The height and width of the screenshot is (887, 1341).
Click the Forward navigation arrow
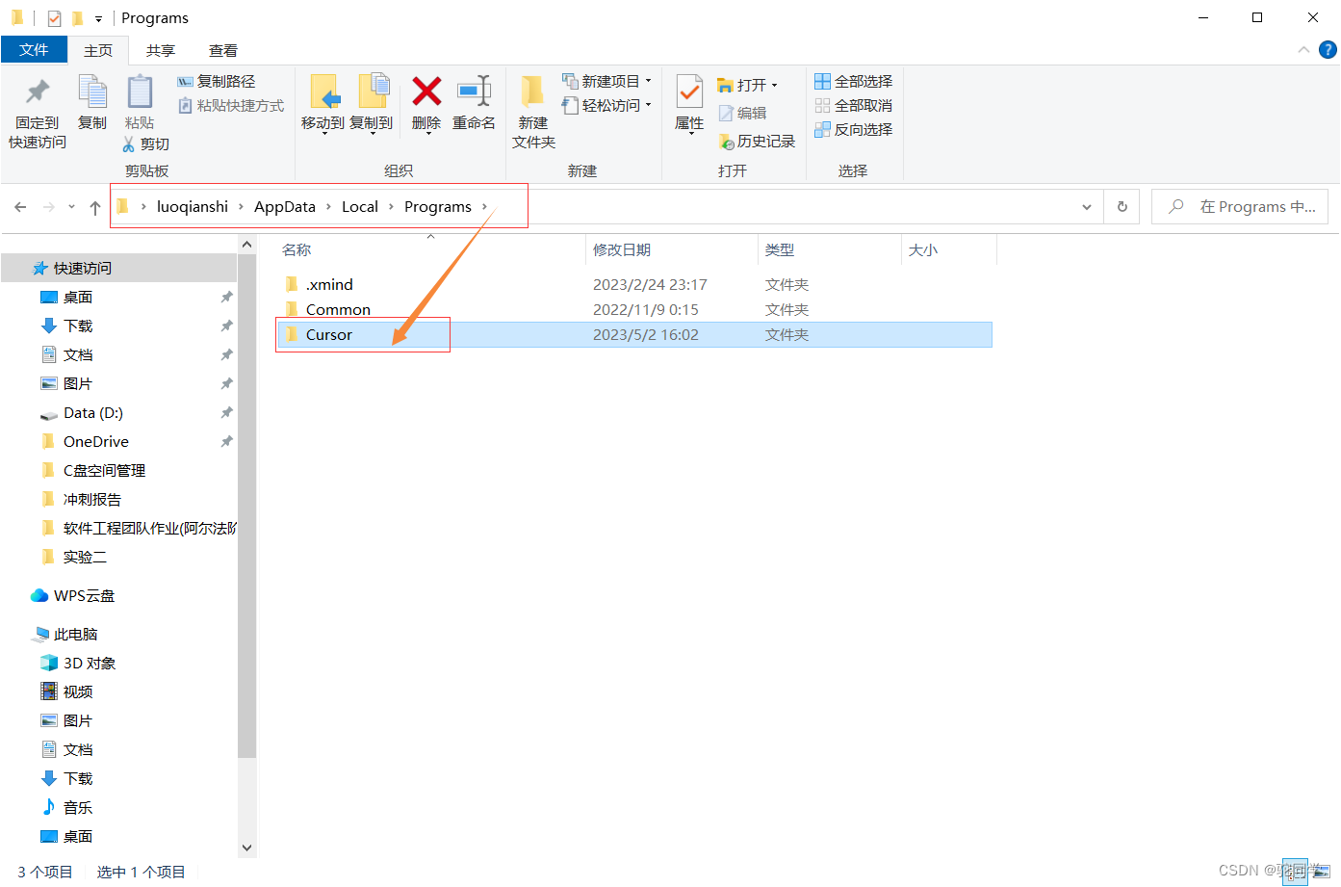[x=49, y=207]
